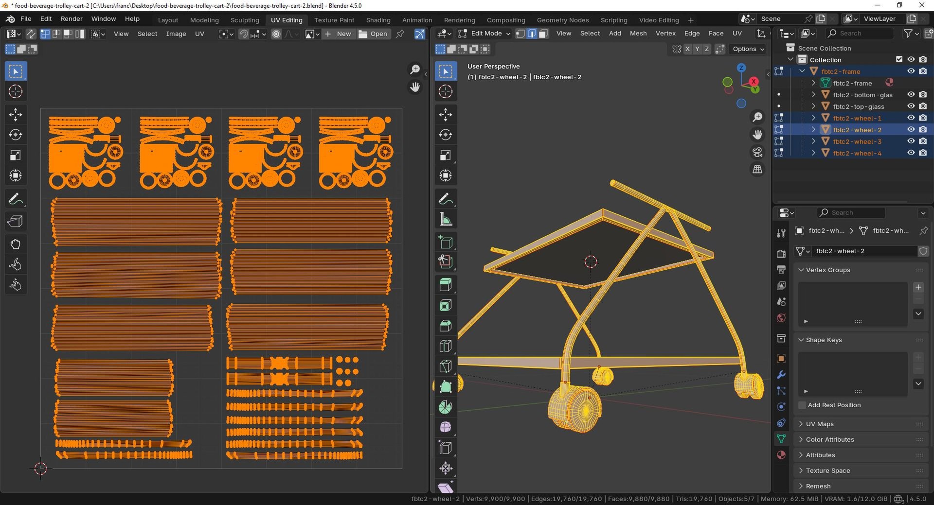Disable rendering for fbtc2-wheel-4
The height and width of the screenshot is (505, 934).
coord(923,153)
